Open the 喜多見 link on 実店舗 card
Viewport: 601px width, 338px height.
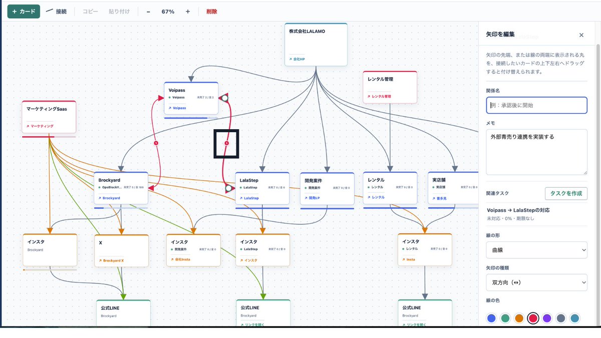[x=439, y=198]
